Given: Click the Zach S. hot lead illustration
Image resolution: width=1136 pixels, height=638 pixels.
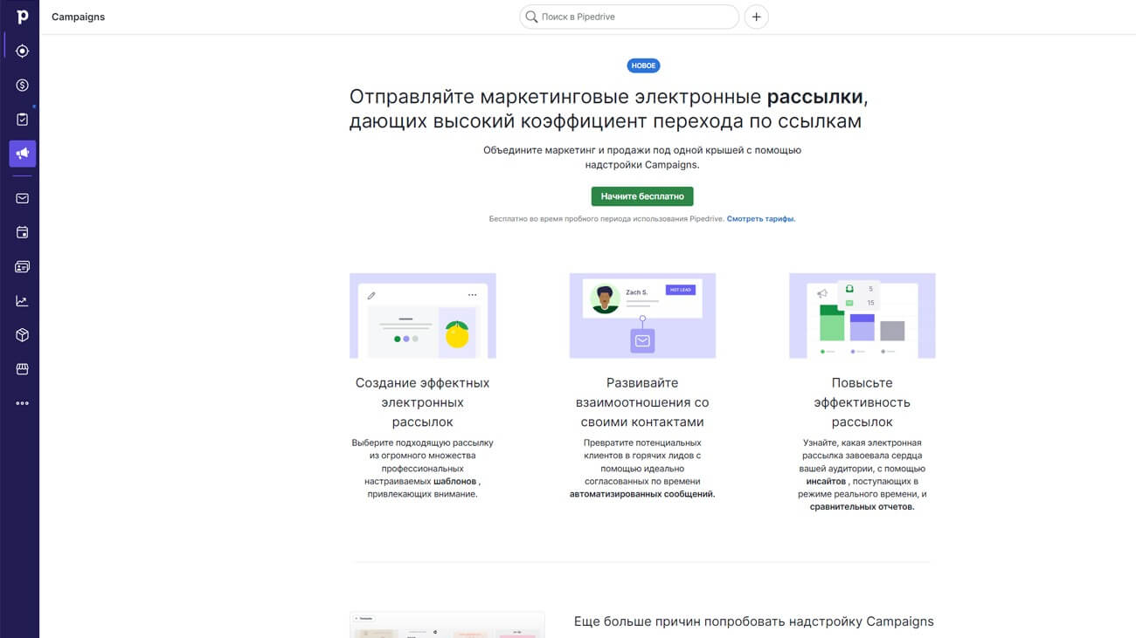Looking at the screenshot, I should [x=642, y=316].
